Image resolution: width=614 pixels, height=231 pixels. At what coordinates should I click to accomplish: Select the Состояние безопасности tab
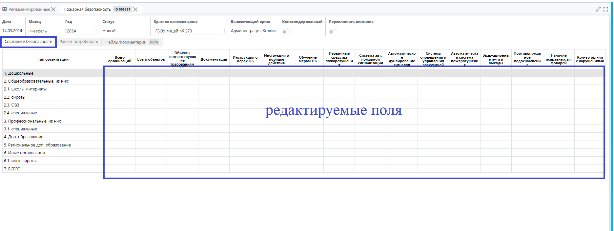(x=29, y=42)
